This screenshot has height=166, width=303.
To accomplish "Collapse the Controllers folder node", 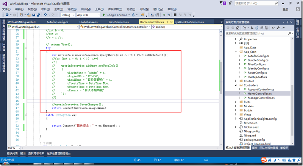I will pyautogui.click(x=236, y=85).
